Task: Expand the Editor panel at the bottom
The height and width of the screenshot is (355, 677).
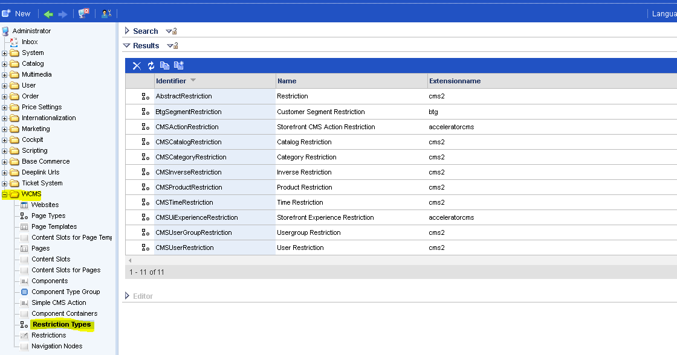Action: point(127,295)
